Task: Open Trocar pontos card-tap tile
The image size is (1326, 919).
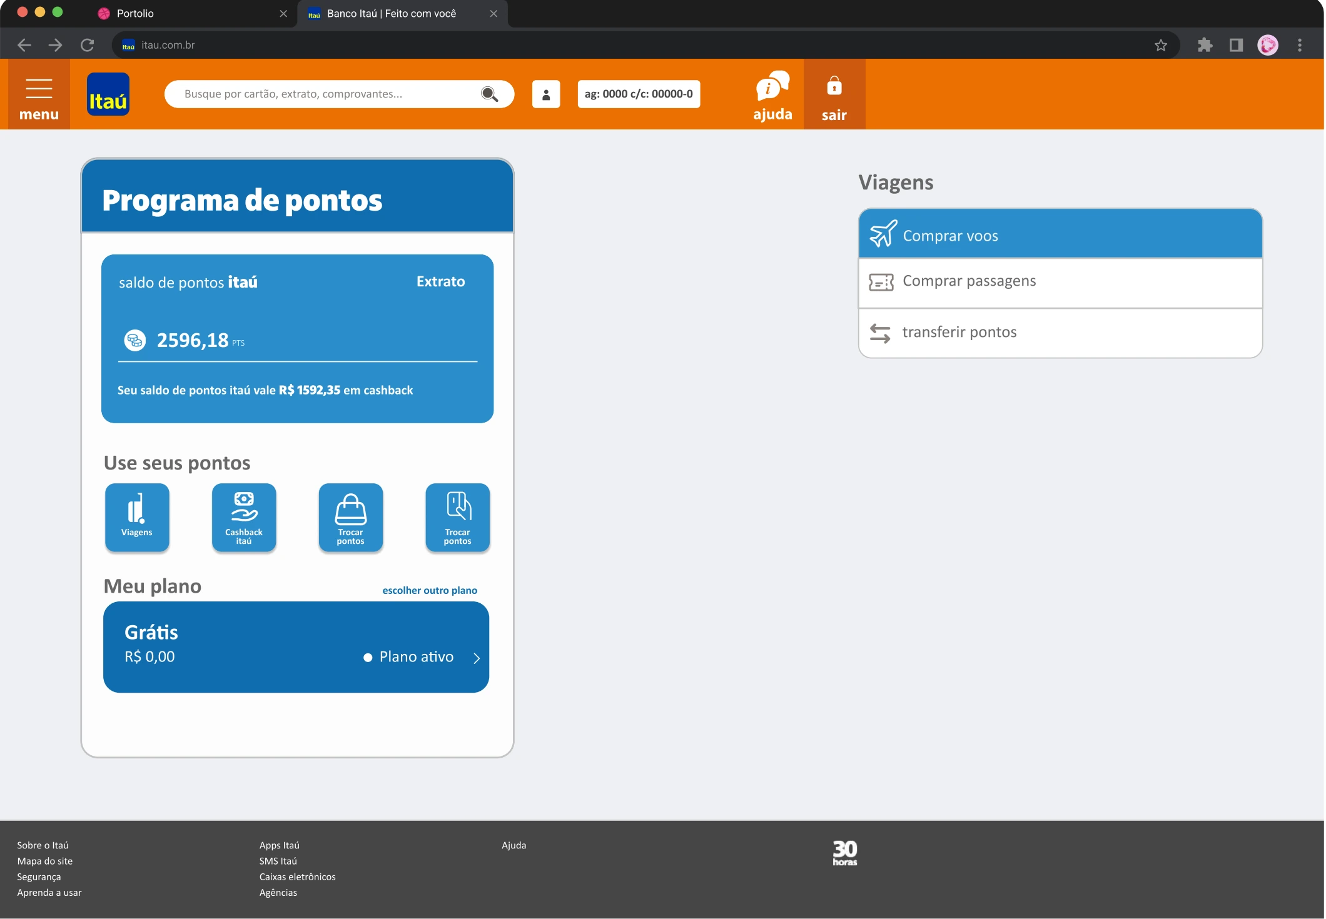Action: click(x=458, y=517)
